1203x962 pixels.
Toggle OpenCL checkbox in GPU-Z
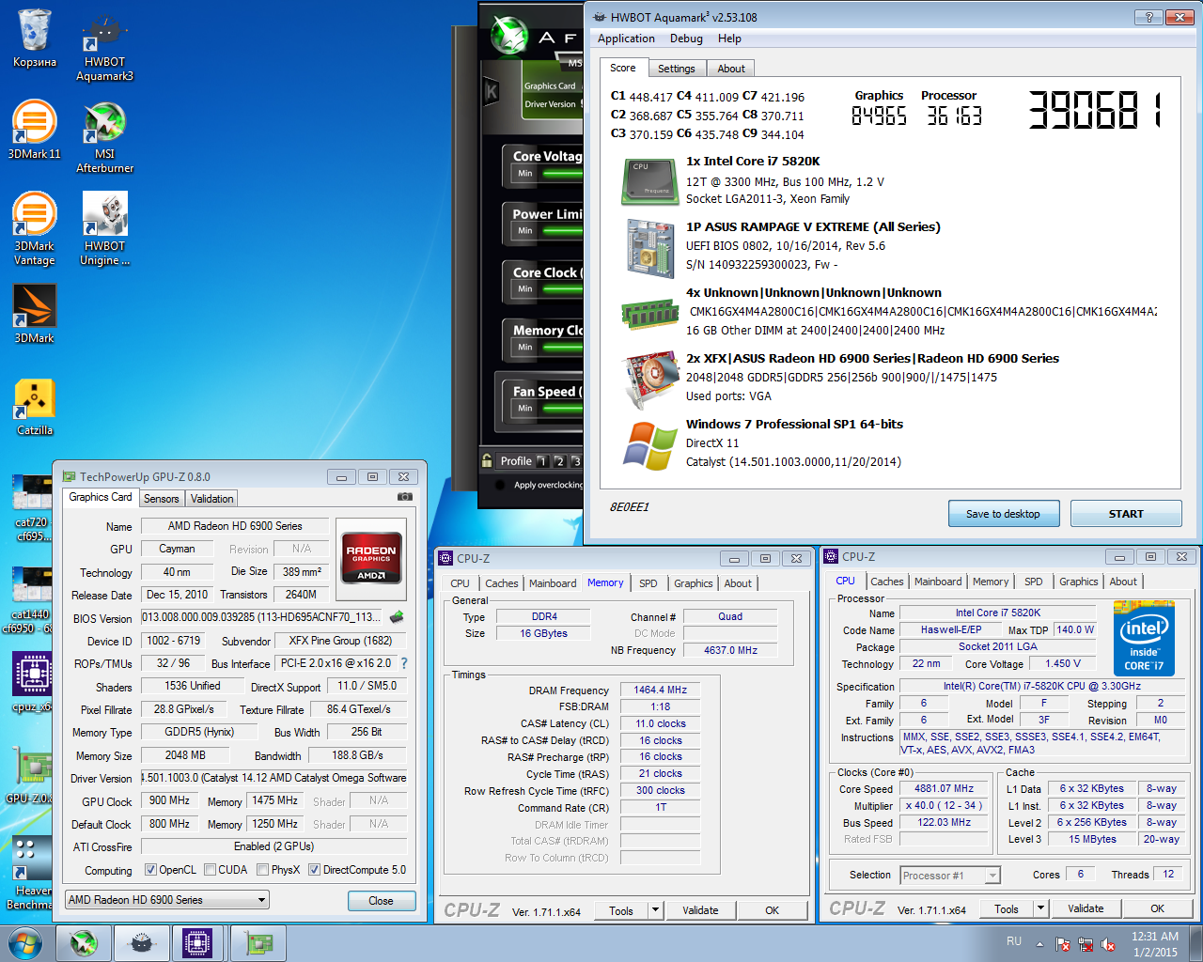150,870
